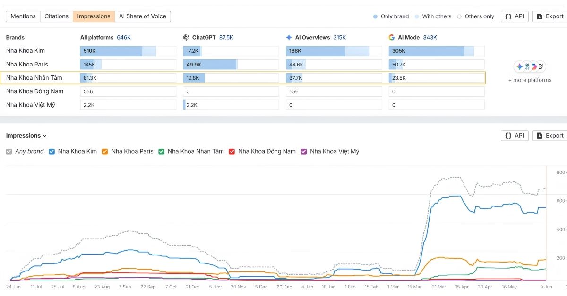Viewport: 567px width, 296px height.
Task: Click the 37.7K AI Overviews bar
Action: click(334, 78)
